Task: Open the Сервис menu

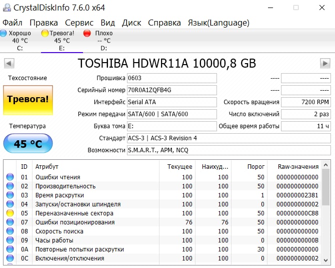Action: click(x=79, y=23)
